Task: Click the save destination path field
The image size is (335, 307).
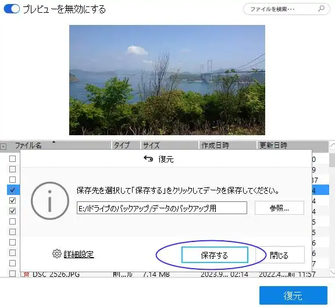Action: tap(162, 208)
